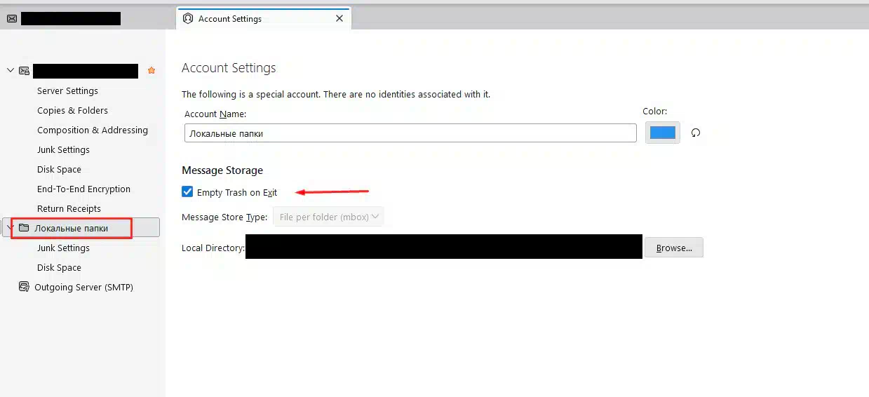Click the mail envelope icon in first tab
This screenshot has height=397, width=869.
pos(12,19)
